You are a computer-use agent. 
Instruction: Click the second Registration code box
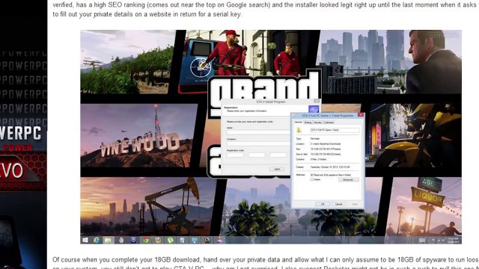(257, 155)
